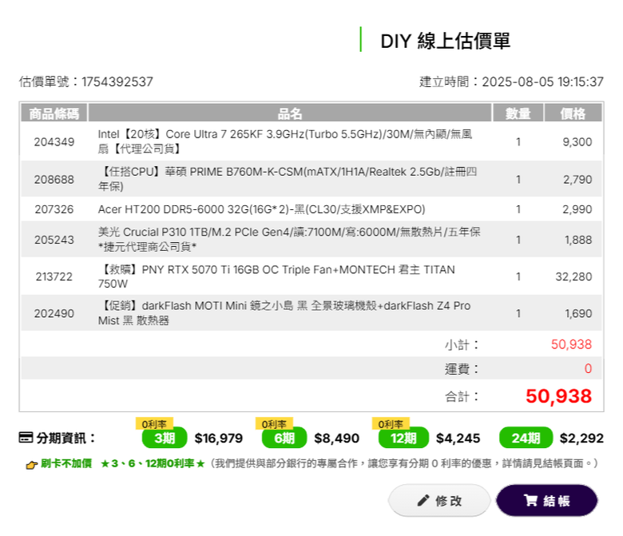Click the 3、6、12期0利率 promo text
This screenshot has height=536, width=623.
pos(153,463)
